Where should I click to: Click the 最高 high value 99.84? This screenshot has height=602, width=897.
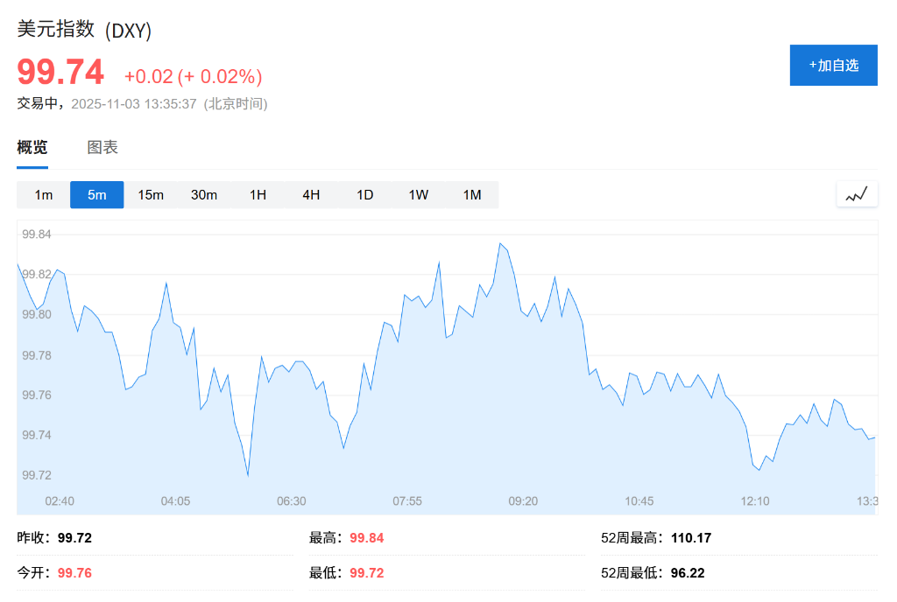point(366,537)
